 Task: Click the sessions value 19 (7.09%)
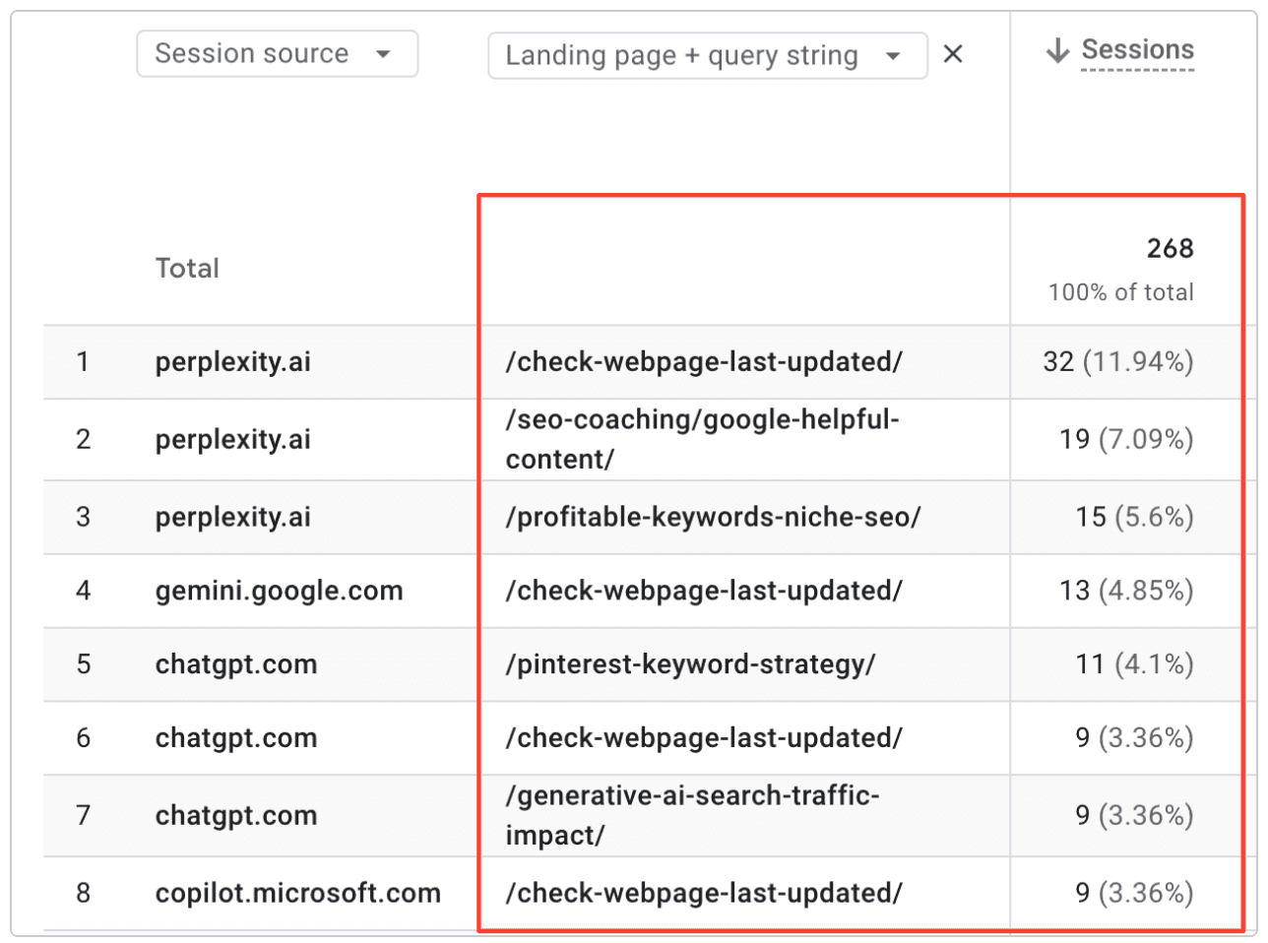1126,439
